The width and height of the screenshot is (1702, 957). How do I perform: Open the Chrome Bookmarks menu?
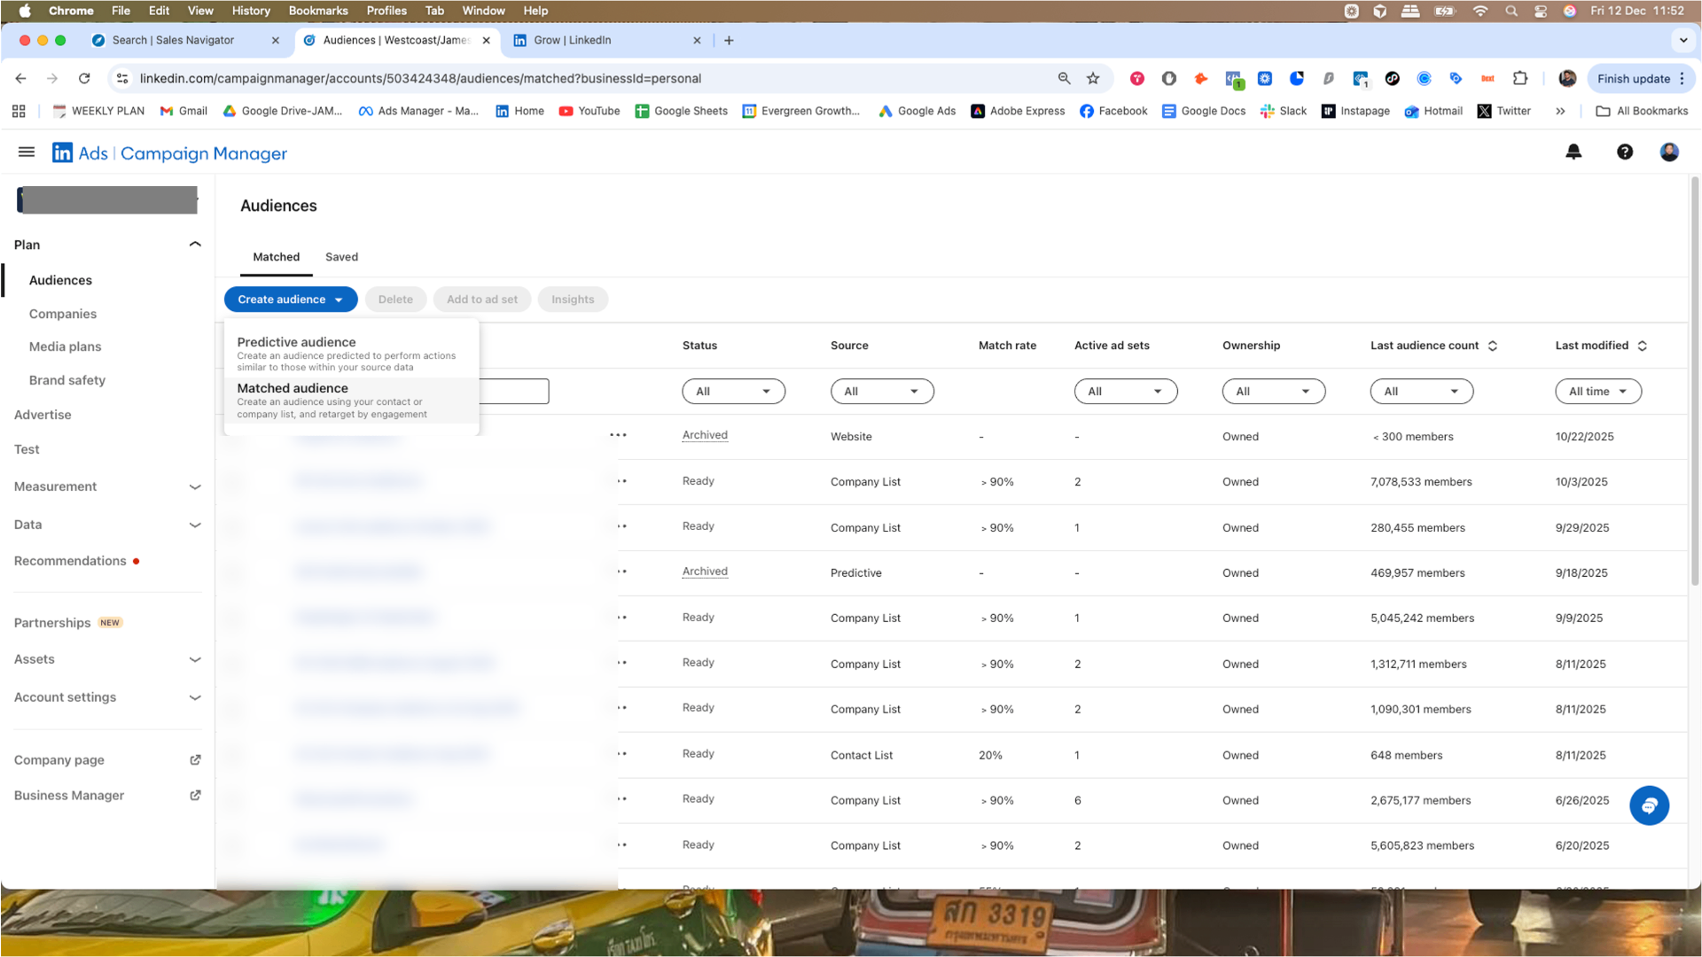click(x=317, y=11)
